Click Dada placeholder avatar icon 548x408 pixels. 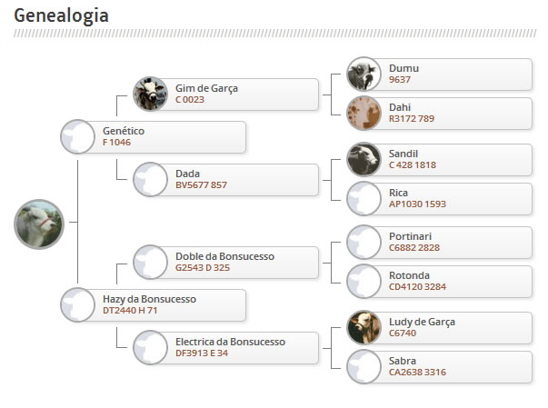[150, 179]
